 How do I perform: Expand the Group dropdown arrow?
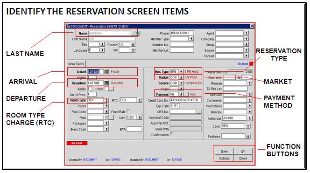(x=246, y=45)
